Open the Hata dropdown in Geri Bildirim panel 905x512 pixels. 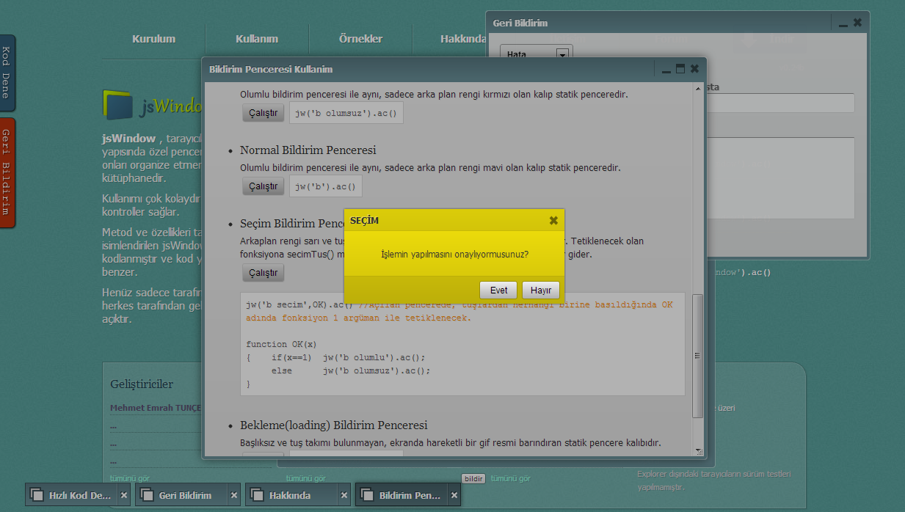[562, 54]
